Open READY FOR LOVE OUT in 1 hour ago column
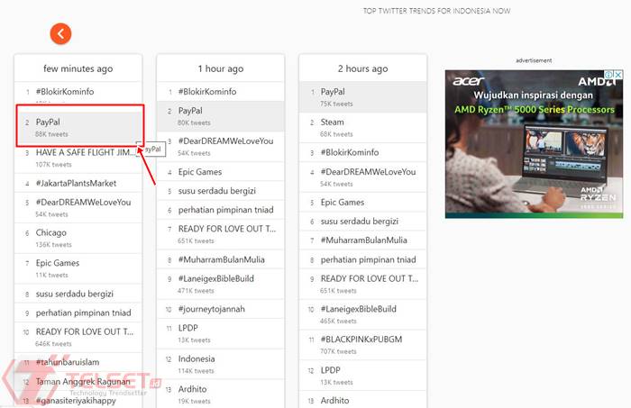The width and height of the screenshot is (631, 408). (x=221, y=234)
